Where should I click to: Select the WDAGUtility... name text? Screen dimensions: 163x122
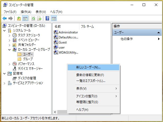(68, 53)
